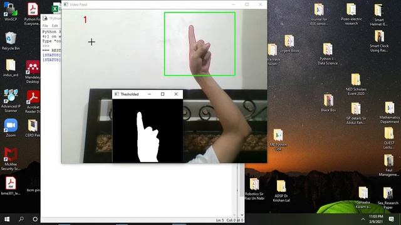Show hidden system tray icons
The width and height of the screenshot is (401, 225).
point(363,219)
